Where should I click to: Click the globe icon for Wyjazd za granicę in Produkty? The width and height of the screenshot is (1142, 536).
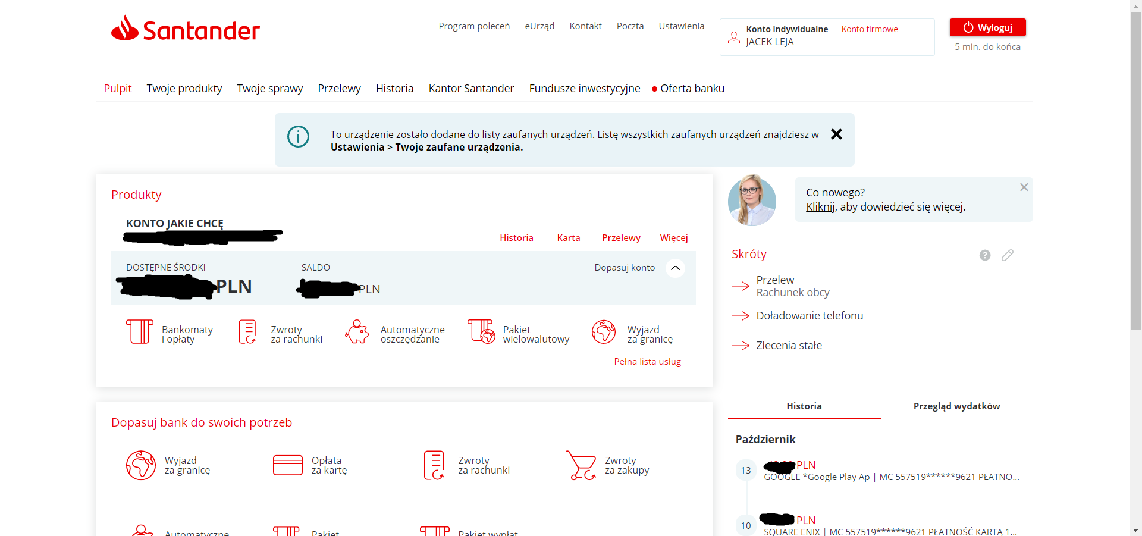pyautogui.click(x=604, y=332)
